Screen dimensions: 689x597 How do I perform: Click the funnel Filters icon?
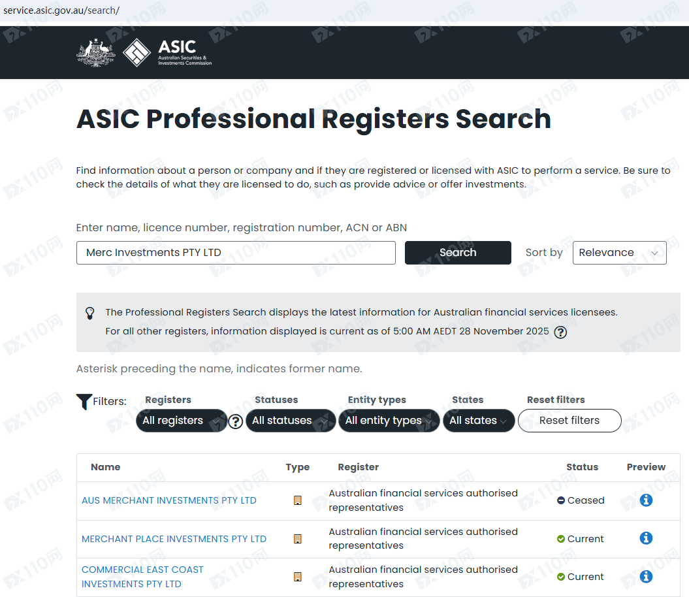click(84, 402)
